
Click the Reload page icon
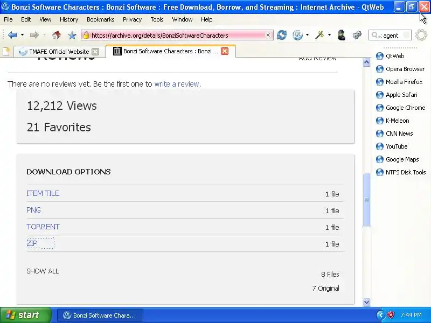point(282,35)
